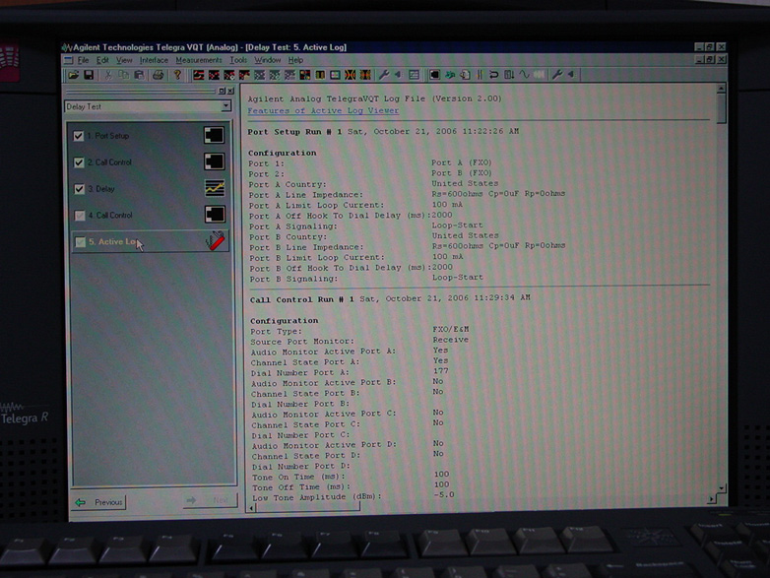Click the horizontal scrollbar thumb in log
Image resolution: width=770 pixels, height=578 pixels.
tap(308, 508)
